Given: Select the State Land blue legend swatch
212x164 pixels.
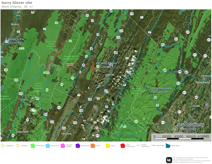Looking at the screenshot, I should point(48,145).
